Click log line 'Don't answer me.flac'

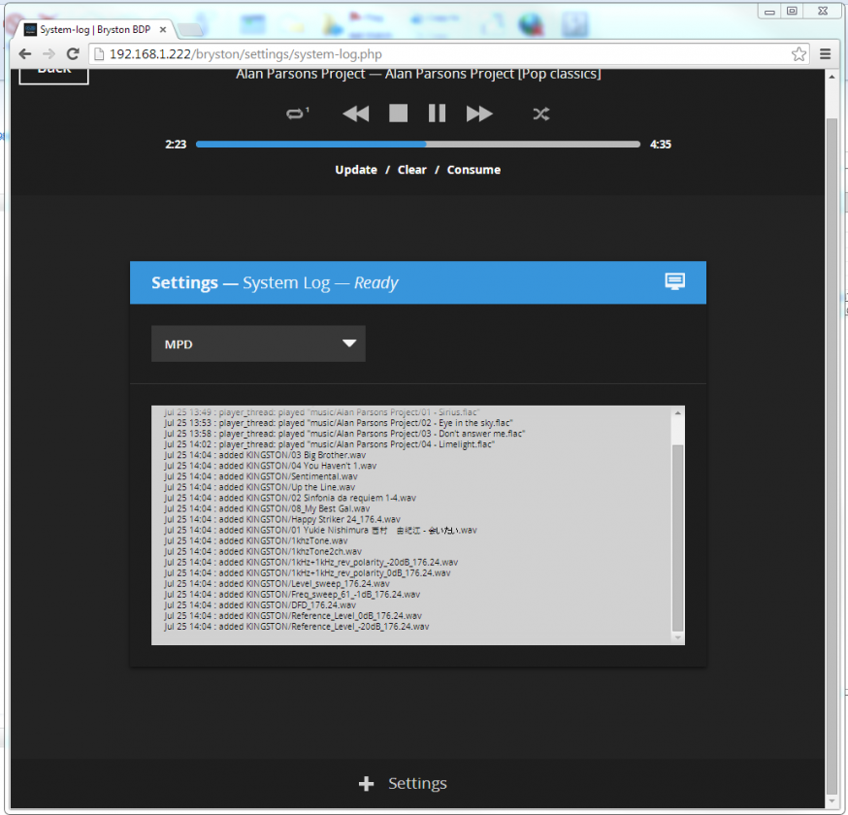pos(344,434)
